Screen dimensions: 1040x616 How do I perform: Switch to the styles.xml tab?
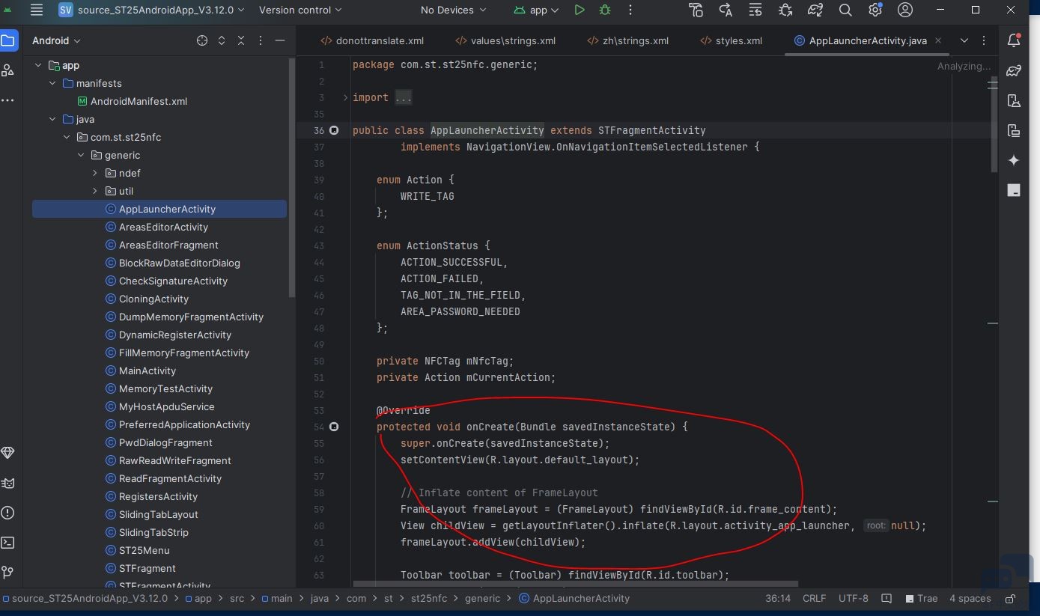pos(731,40)
